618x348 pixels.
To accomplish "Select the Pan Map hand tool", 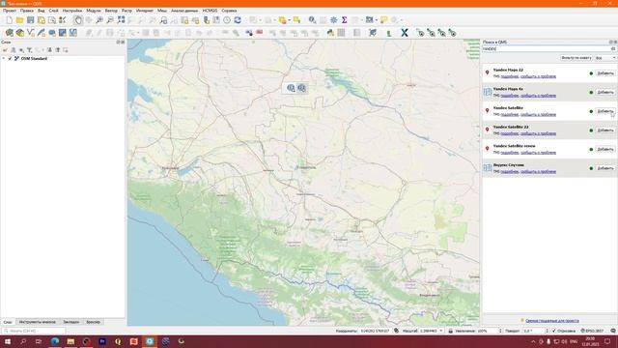I will (78, 20).
